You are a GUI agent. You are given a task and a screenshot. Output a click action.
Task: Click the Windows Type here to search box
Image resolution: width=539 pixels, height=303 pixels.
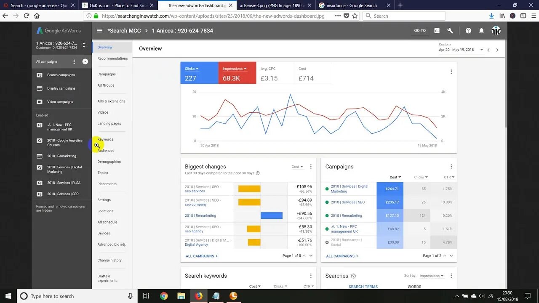77,296
